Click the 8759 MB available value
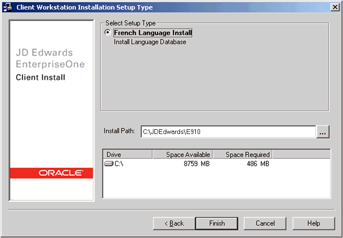The image size is (343, 238). click(197, 163)
